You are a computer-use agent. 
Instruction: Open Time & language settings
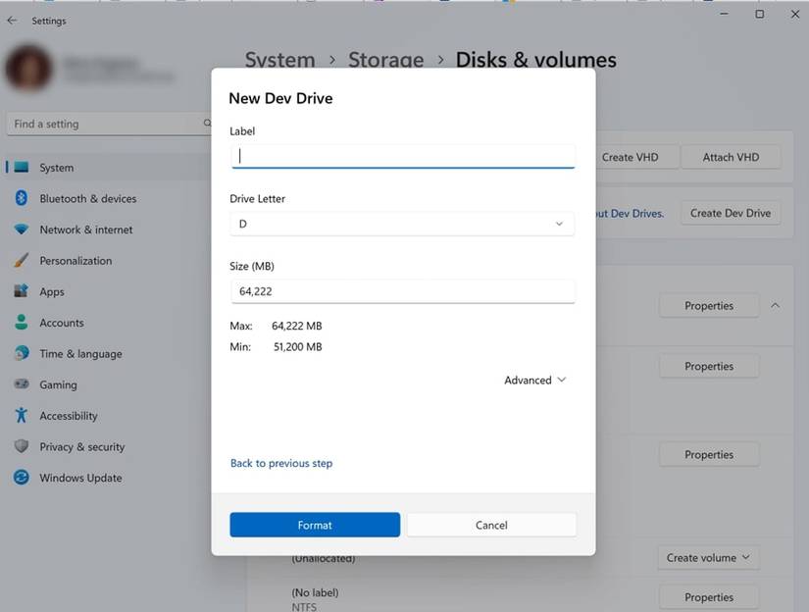click(80, 354)
